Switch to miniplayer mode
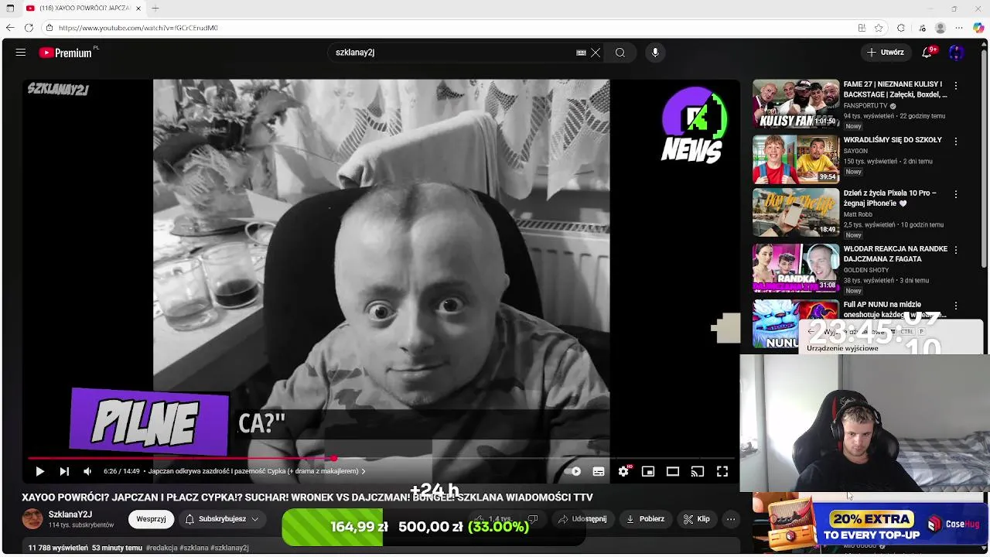This screenshot has height=557, width=990. pos(648,471)
